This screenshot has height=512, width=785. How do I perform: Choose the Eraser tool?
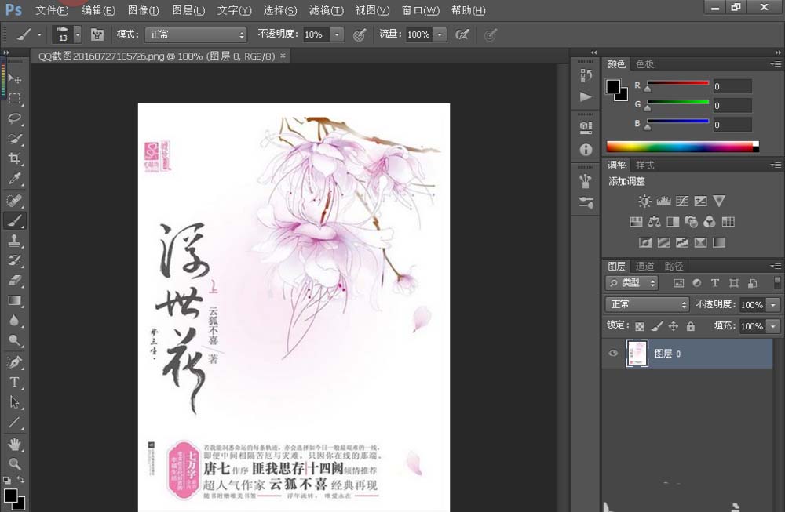(14, 281)
